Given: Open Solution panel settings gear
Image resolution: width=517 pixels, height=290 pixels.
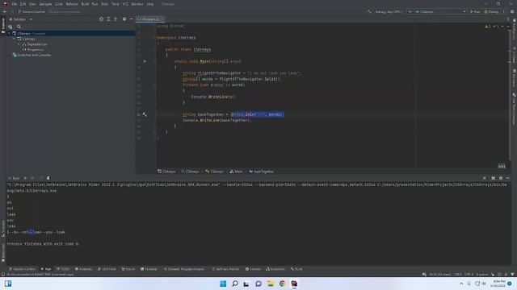Looking at the screenshot, I should tap(124, 19).
